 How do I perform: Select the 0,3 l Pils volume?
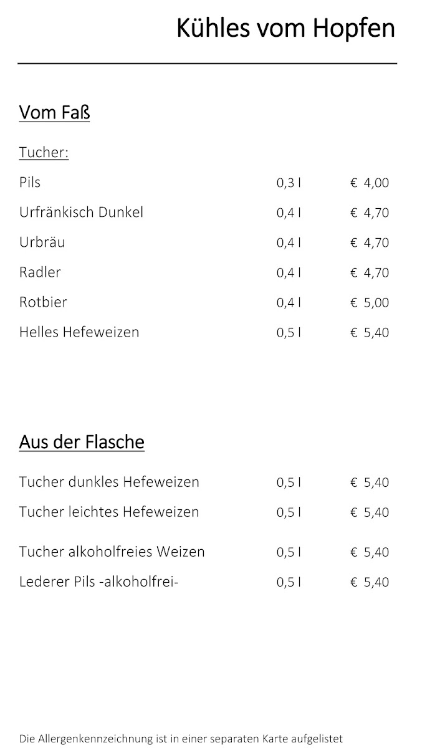click(289, 183)
